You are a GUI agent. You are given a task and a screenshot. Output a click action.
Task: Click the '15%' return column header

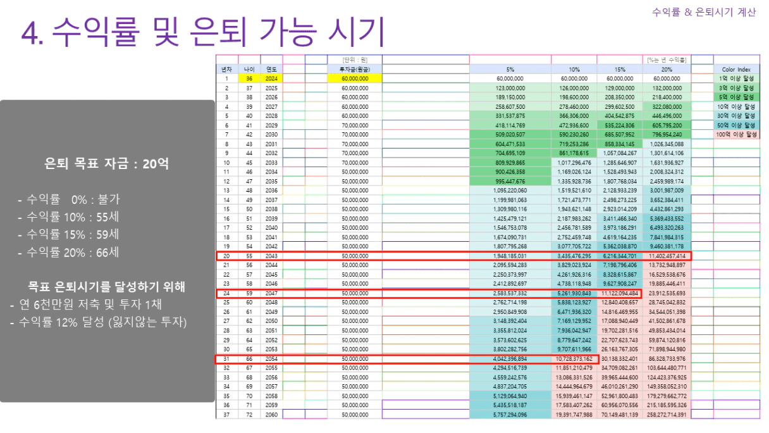click(x=620, y=69)
